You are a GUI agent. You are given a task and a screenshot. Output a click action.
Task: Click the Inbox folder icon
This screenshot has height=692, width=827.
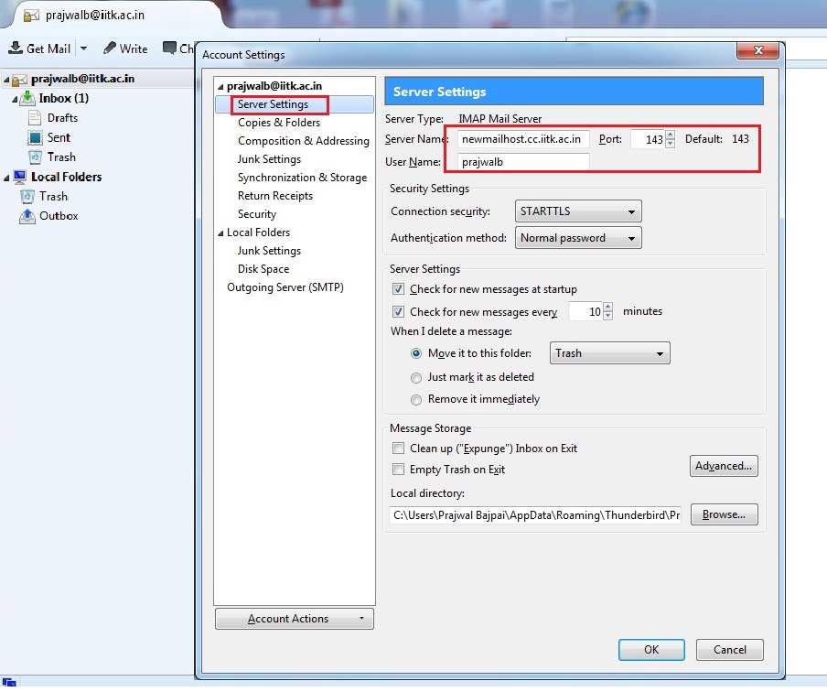(27, 98)
